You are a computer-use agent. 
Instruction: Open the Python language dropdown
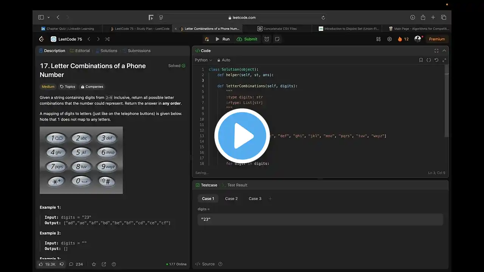click(x=203, y=60)
